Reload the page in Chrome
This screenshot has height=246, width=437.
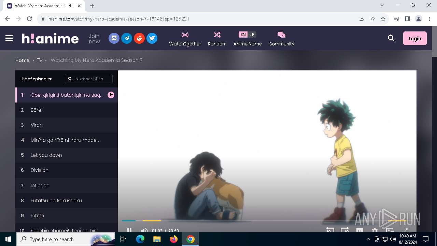pyautogui.click(x=29, y=19)
